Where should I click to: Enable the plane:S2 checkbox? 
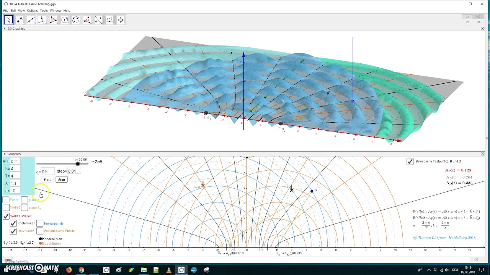click(x=24, y=207)
